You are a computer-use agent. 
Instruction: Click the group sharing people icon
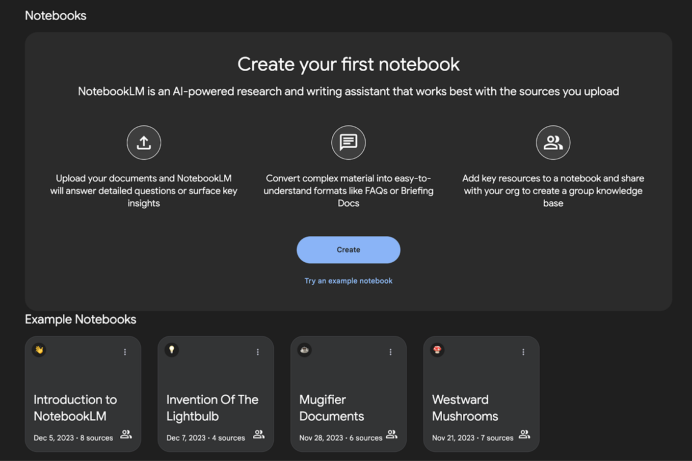tap(553, 143)
